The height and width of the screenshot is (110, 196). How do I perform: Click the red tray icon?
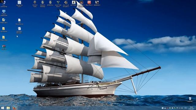tap(168, 108)
